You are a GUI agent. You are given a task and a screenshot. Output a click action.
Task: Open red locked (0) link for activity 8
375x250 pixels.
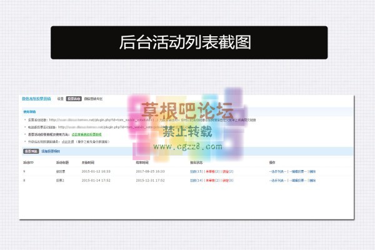pyautogui.click(x=228, y=181)
